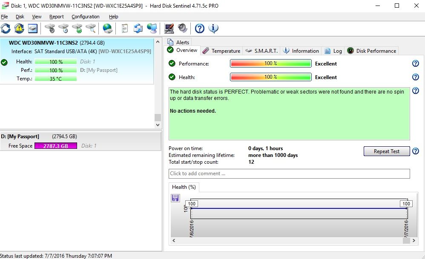Open the Configuration menu
425x259 pixels.
(85, 17)
